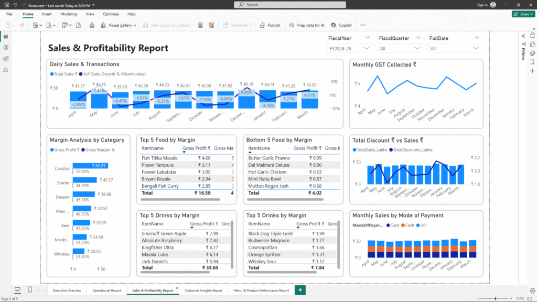Open the Modeling ribbon tab
The image size is (537, 302).
coord(69,14)
